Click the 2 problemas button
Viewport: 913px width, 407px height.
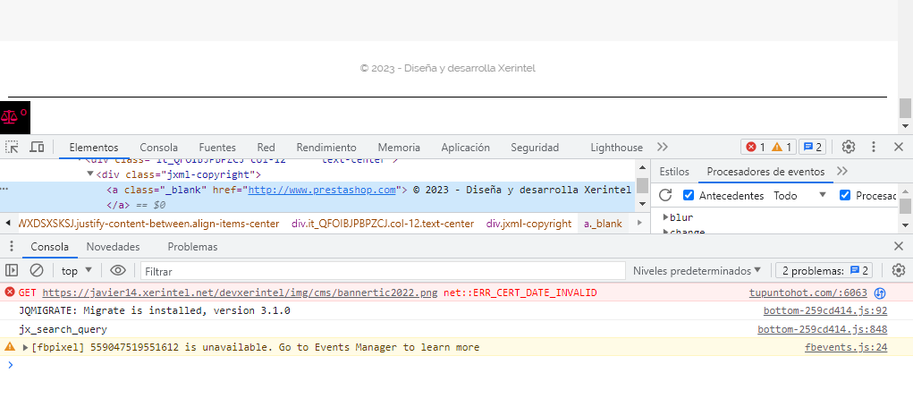tap(824, 270)
